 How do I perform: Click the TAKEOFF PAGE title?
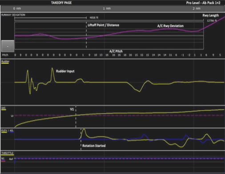[x=61, y=3]
